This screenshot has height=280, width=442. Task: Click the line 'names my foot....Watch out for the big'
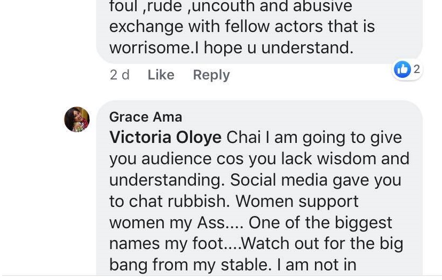tap(256, 243)
